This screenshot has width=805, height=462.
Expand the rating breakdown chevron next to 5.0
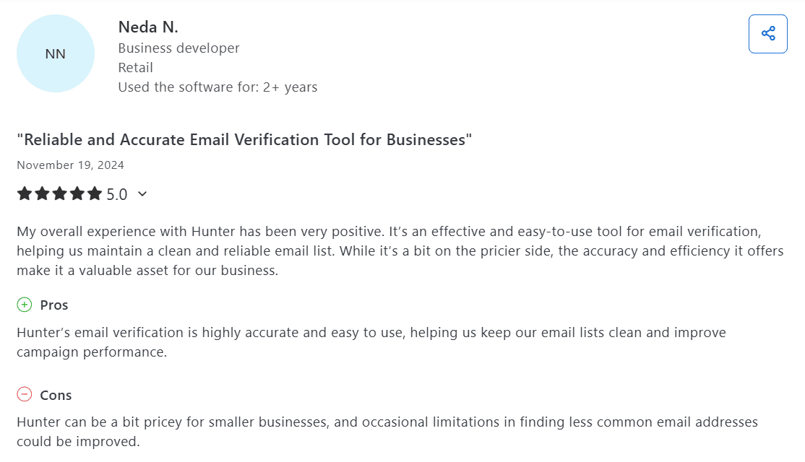142,193
